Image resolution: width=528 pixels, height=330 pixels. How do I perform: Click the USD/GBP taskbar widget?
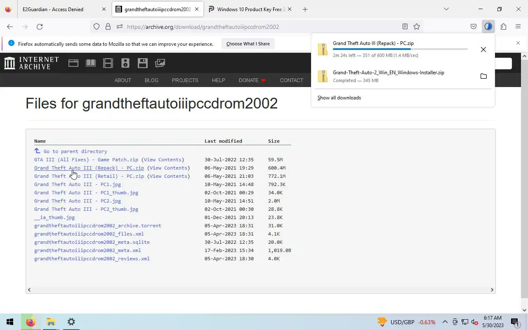coord(406,322)
